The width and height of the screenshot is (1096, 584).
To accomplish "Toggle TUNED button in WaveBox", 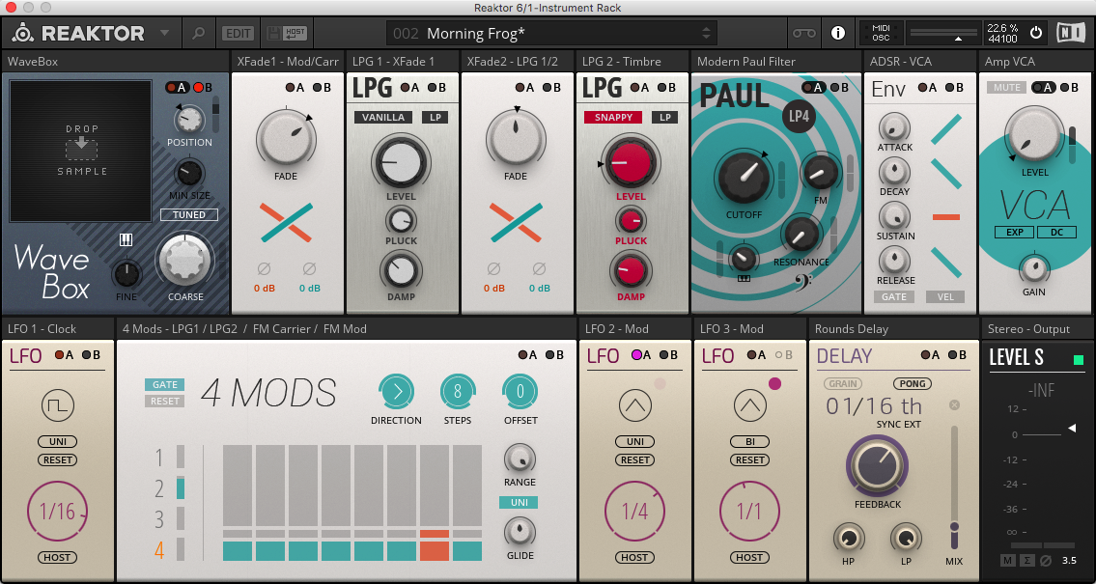I will (188, 214).
